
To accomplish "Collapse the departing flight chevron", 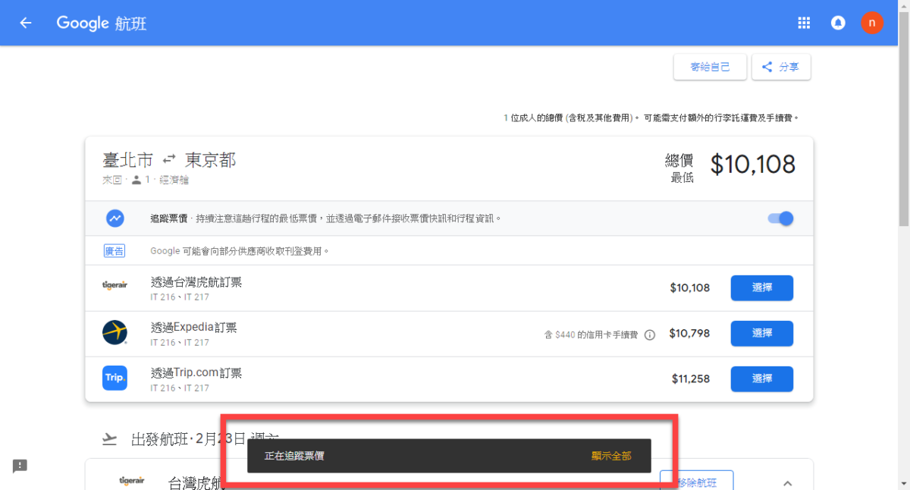I will click(x=787, y=483).
